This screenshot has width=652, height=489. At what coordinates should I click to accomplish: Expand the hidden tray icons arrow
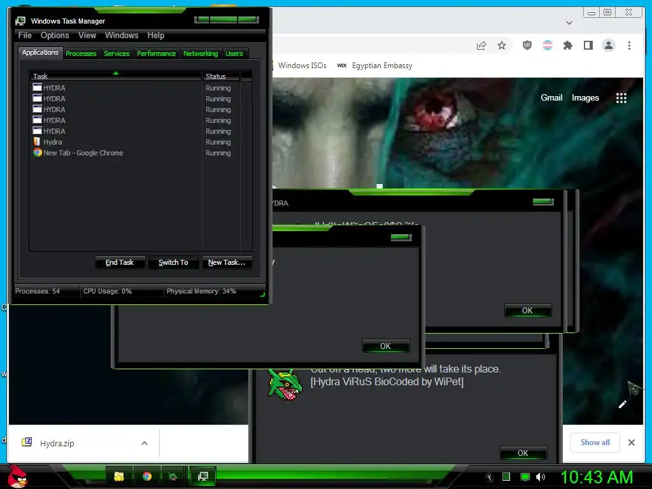490,478
